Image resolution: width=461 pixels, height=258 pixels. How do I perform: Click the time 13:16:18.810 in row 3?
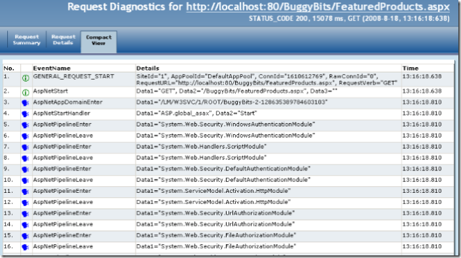[422, 102]
